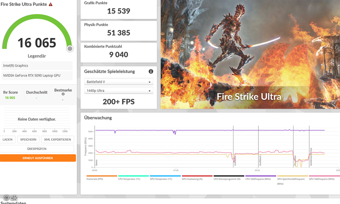Click the XML EXPORTIEREN button
This screenshot has height=204, width=340.
pos(58,139)
